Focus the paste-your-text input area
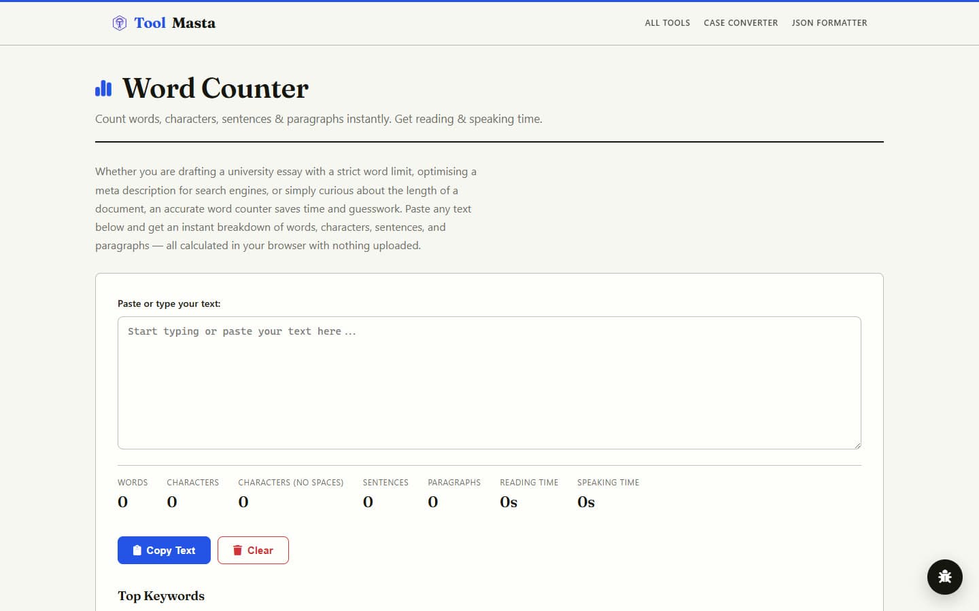The width and height of the screenshot is (979, 611). click(489, 383)
